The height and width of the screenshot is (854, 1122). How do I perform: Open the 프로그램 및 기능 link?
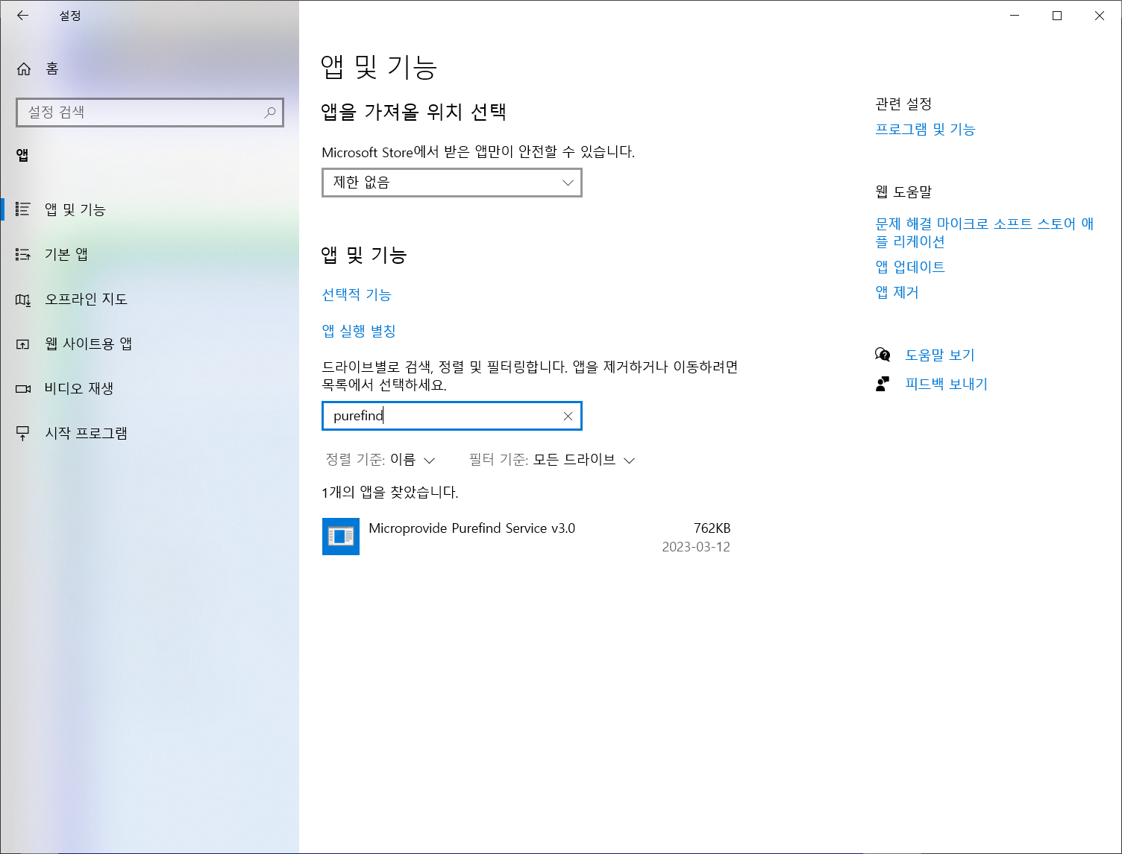(x=925, y=129)
